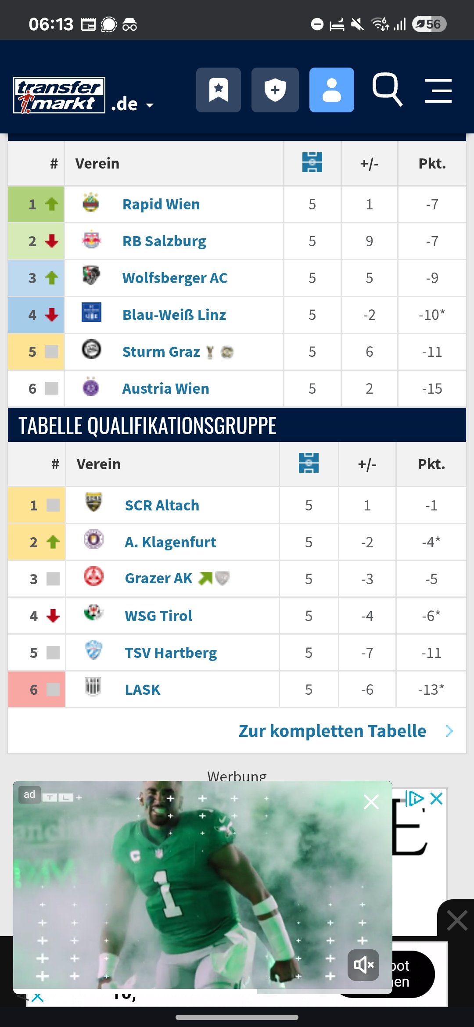Viewport: 474px width, 1027px height.
Task: Tap the RB Salzburg club crest
Action: click(91, 240)
